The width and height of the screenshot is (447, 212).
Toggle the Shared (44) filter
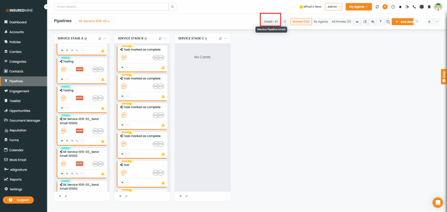(301, 21)
